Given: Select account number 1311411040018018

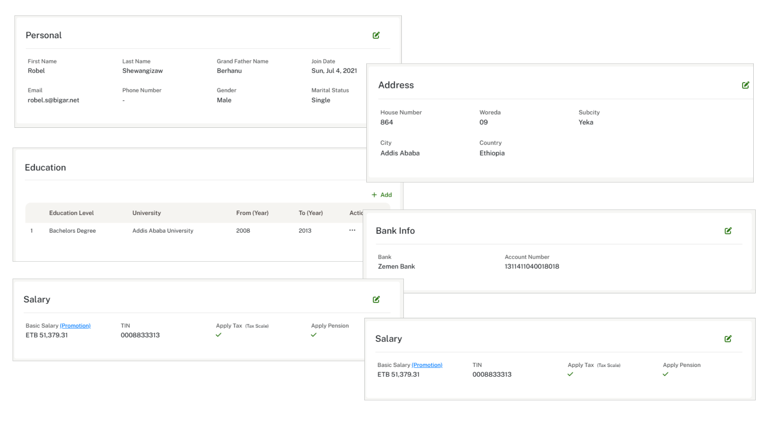Looking at the screenshot, I should coord(532,266).
